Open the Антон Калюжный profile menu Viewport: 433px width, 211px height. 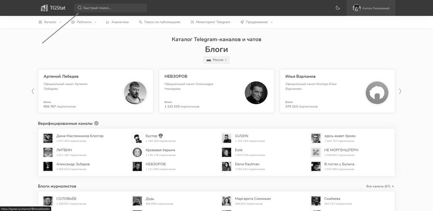(371, 8)
